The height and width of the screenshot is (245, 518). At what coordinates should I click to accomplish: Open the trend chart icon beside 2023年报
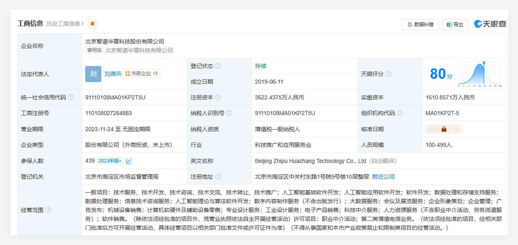129,161
